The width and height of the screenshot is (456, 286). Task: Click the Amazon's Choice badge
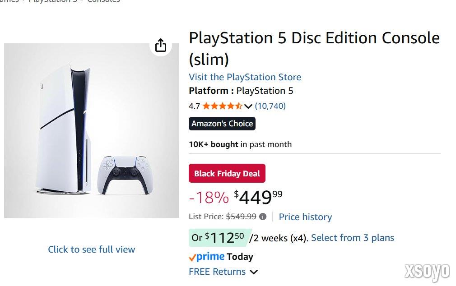[222, 124]
